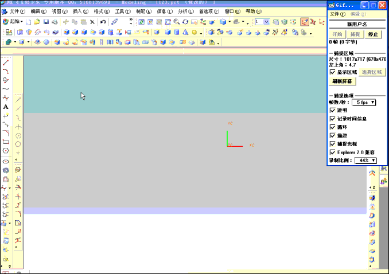Select the Zoom magnifier tool
This screenshot has height=274, width=389.
pyautogui.click(x=176, y=22)
